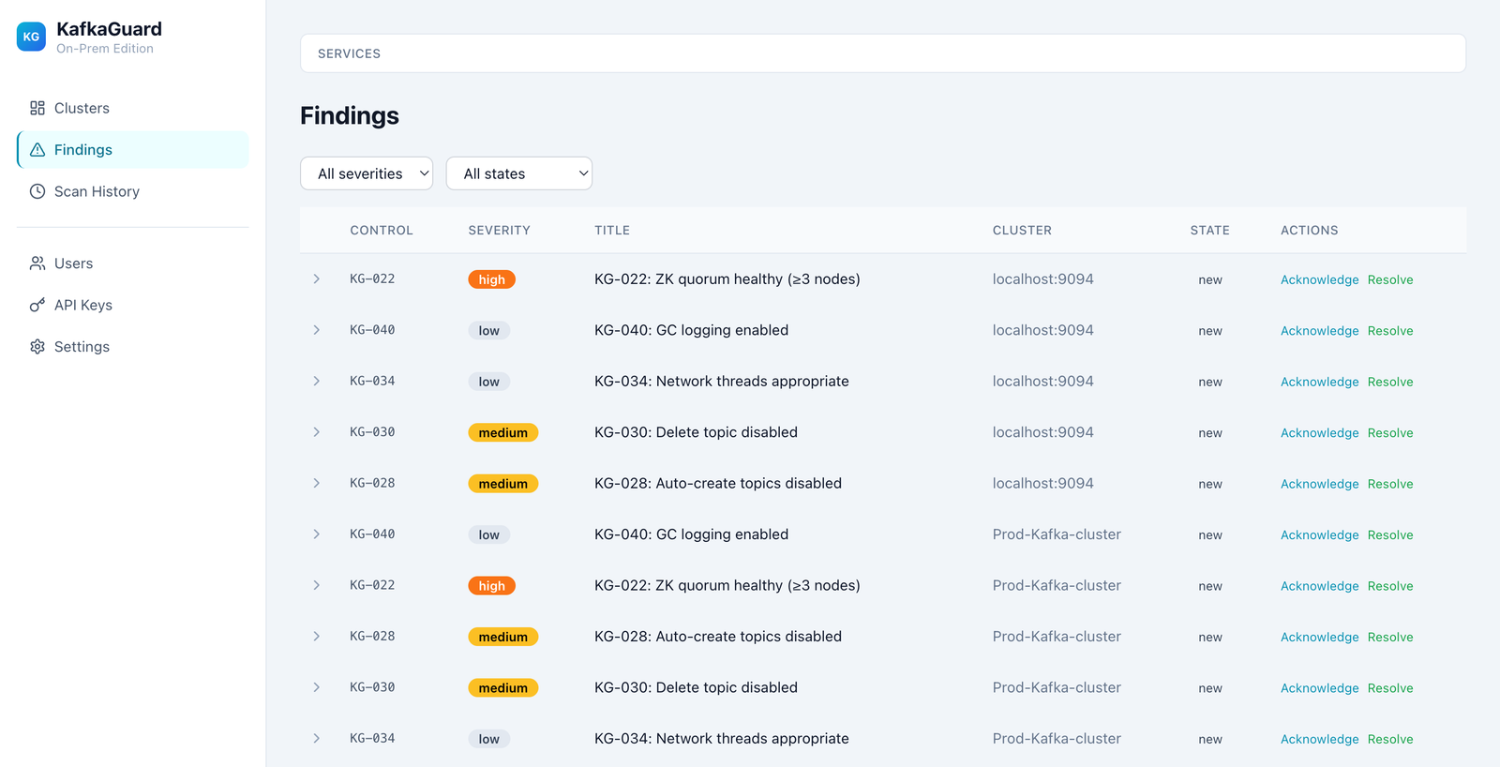Click the high severity badge for Prod-Kafka-cluster KG-022
Viewport: 1500px width, 767px height.
pyautogui.click(x=491, y=586)
